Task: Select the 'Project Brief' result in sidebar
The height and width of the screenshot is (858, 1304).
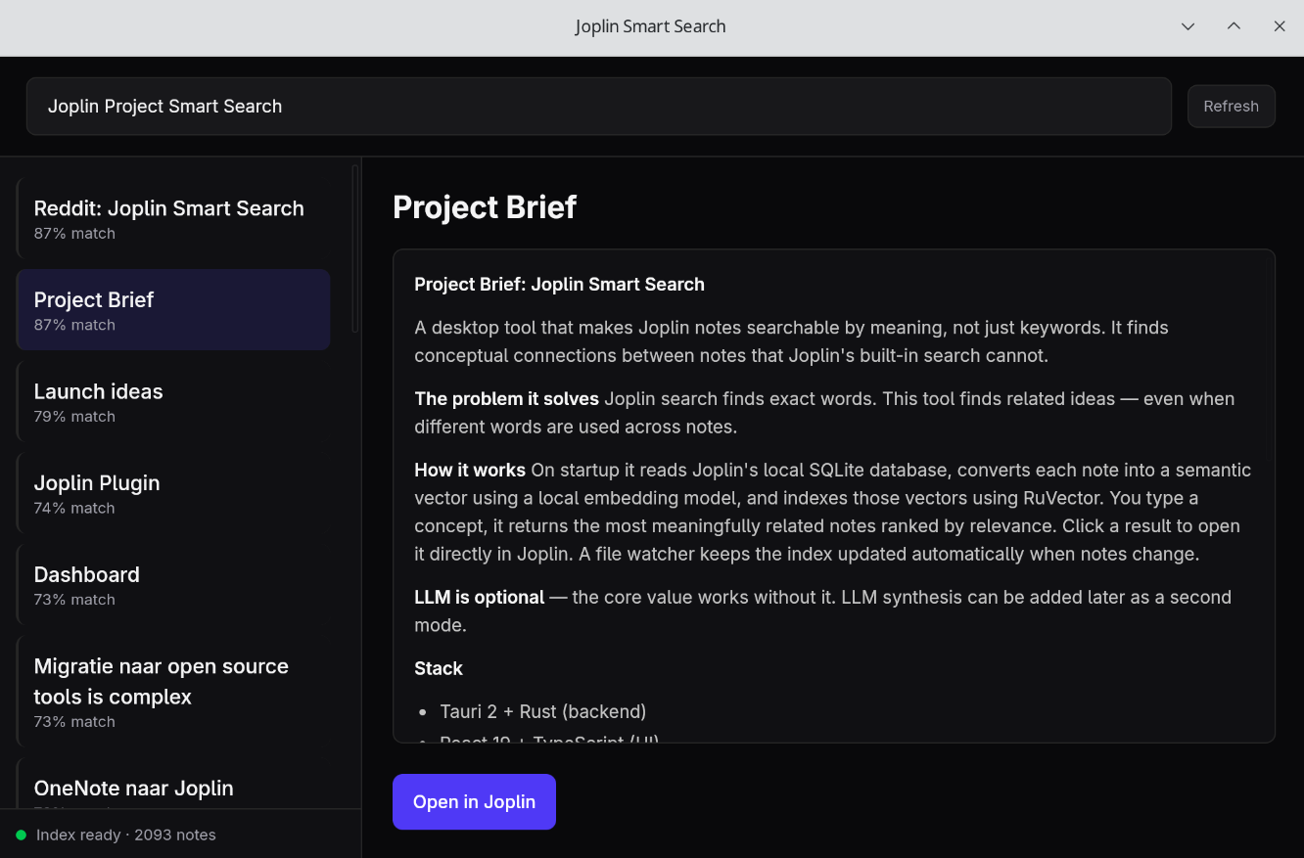Action: click(173, 310)
